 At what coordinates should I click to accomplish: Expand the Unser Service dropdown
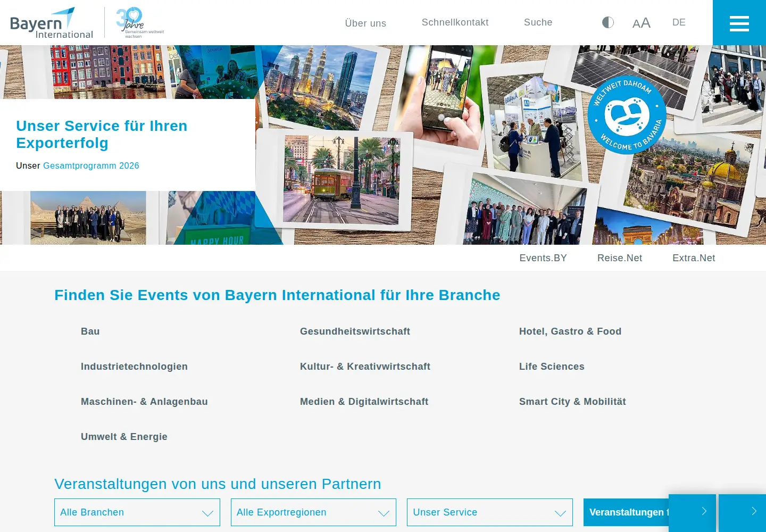point(490,512)
